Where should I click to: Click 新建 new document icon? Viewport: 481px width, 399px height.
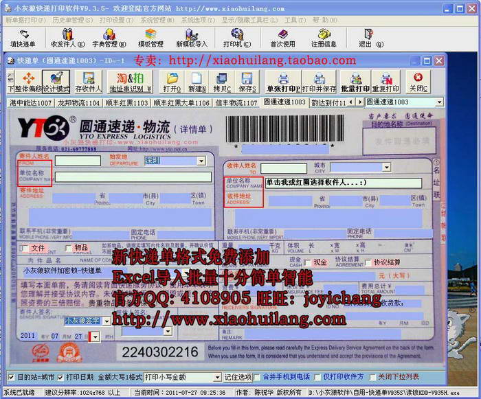pos(197,82)
